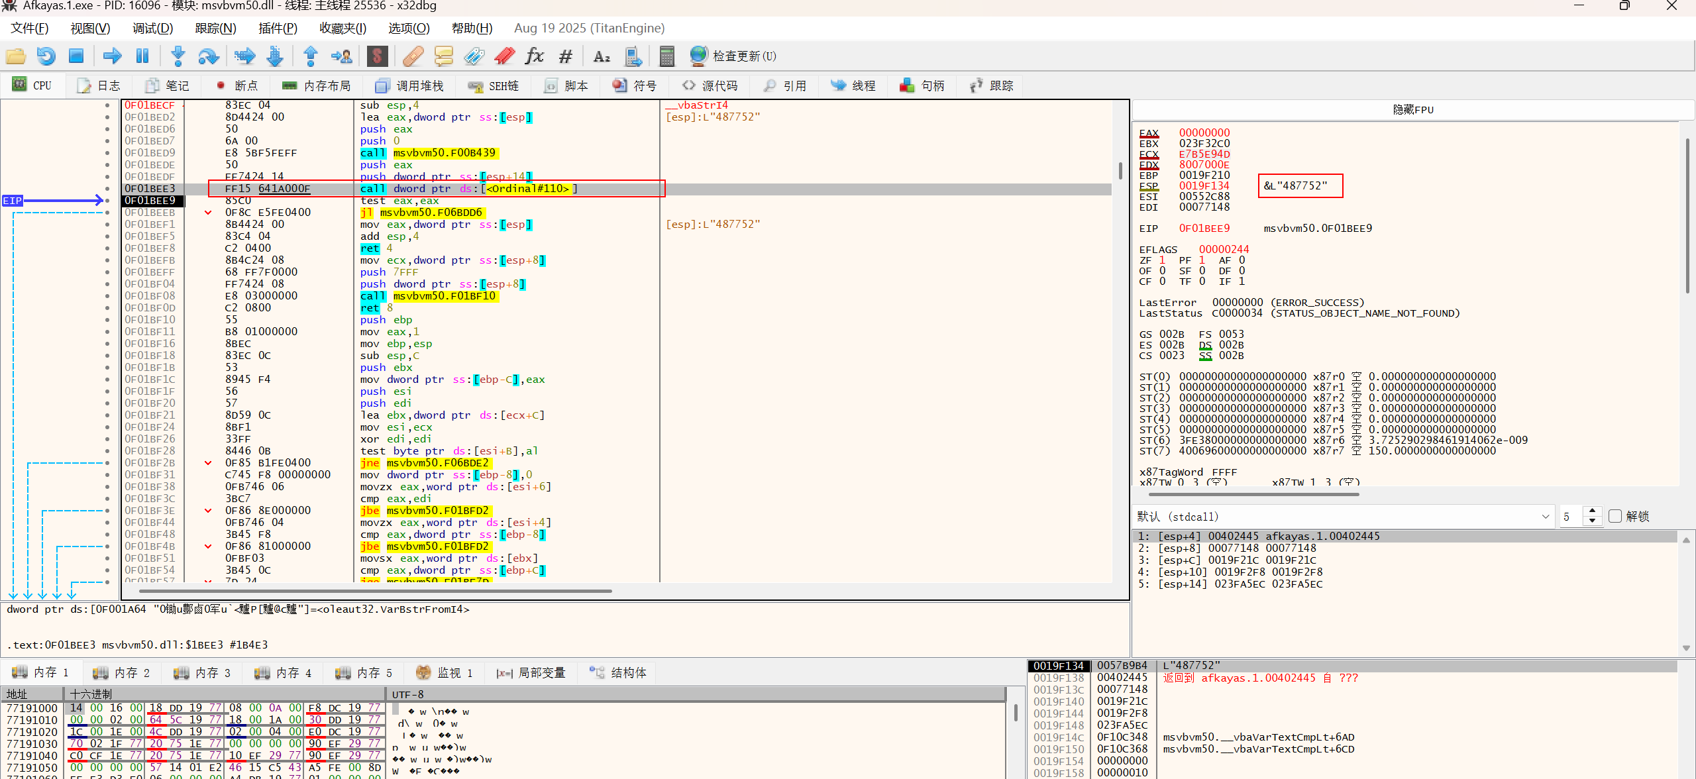The image size is (1696, 779).
Task: Click the step over icon
Action: pyautogui.click(x=208, y=56)
